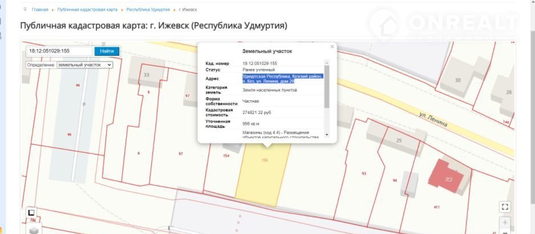Go to Главная breadcrumb link
The image size is (535, 234).
(40, 10)
